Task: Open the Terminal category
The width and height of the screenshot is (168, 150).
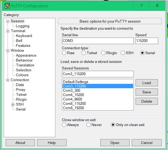Action: (18, 31)
